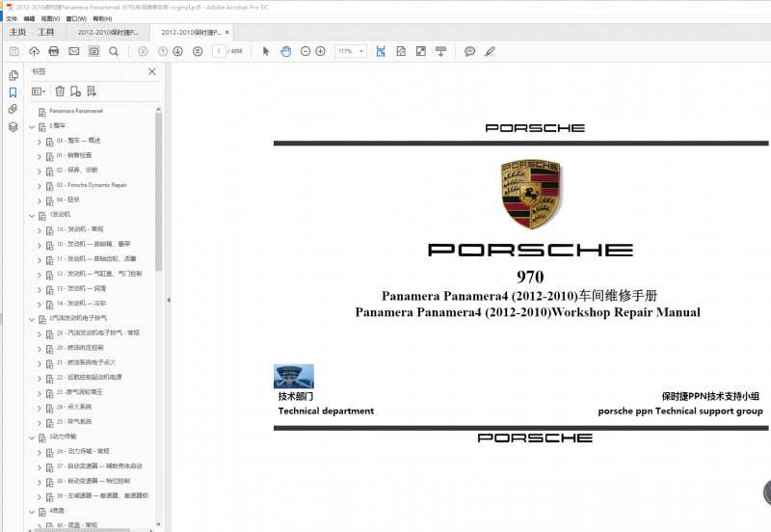Image resolution: width=771 pixels, height=532 pixels.
Task: Open the 文件 menu
Action: pos(12,18)
